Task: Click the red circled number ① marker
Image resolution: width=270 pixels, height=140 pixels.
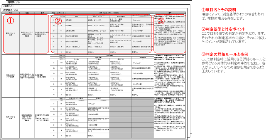Action: (10, 21)
